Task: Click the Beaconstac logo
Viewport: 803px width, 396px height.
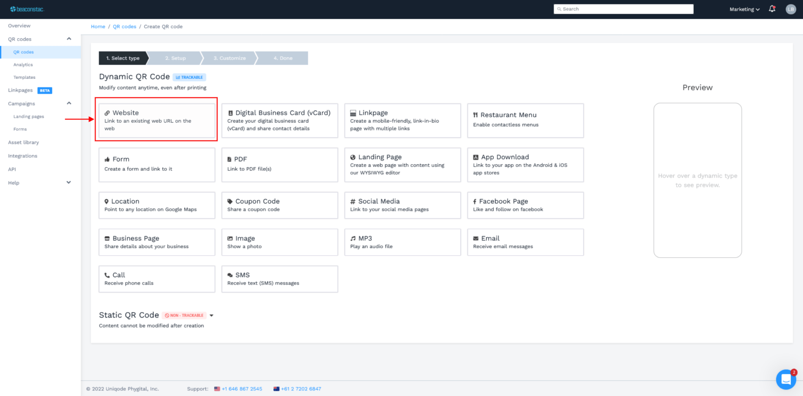Action: point(27,9)
